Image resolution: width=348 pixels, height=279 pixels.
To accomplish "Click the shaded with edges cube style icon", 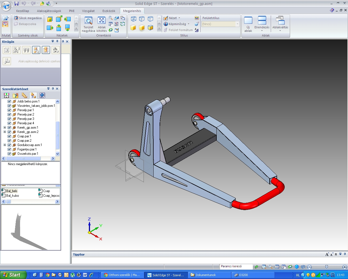I will [x=150, y=28].
